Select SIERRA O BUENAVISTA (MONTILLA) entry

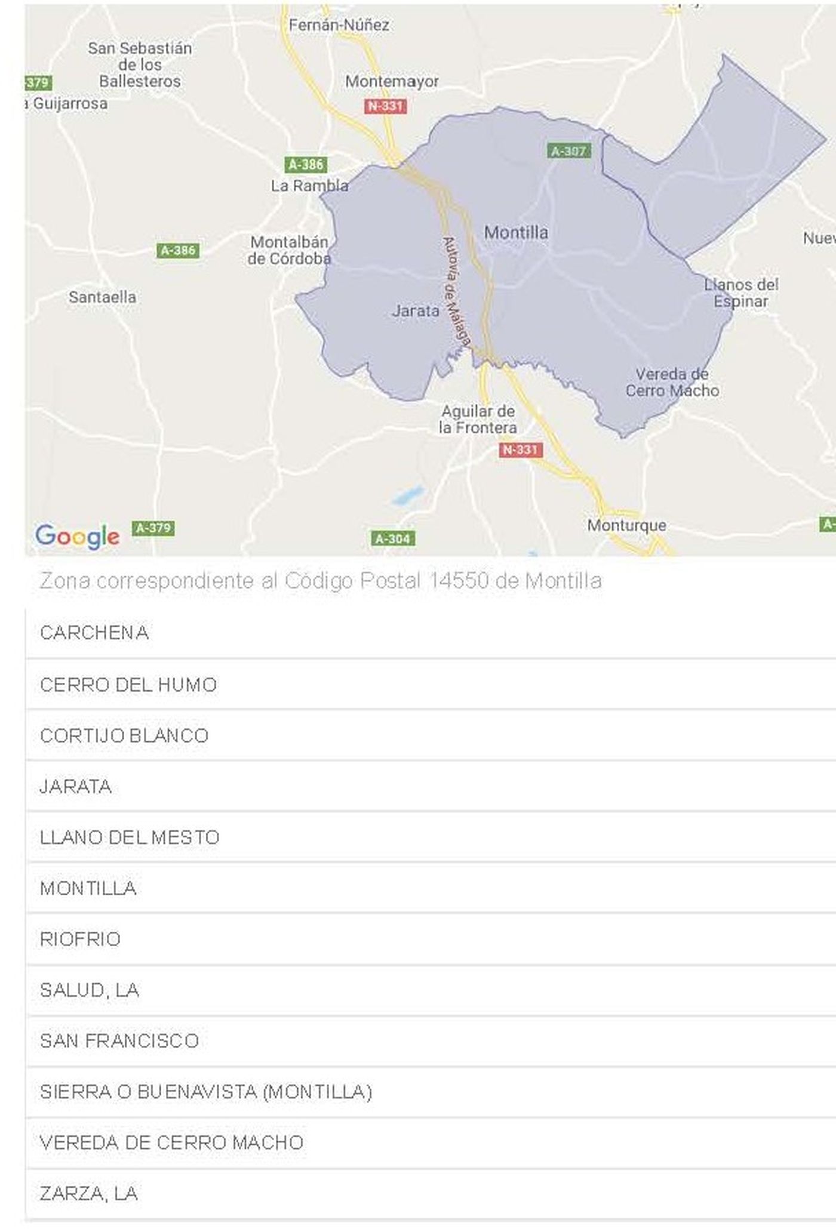pos(431,1092)
